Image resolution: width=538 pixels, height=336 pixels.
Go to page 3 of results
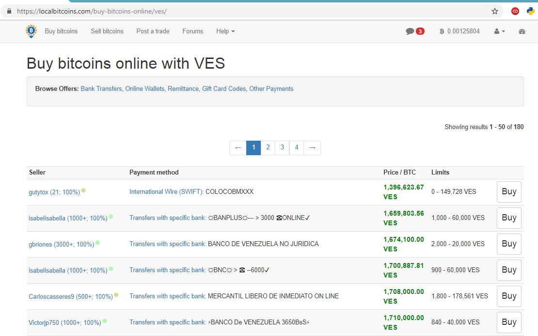[x=283, y=148]
